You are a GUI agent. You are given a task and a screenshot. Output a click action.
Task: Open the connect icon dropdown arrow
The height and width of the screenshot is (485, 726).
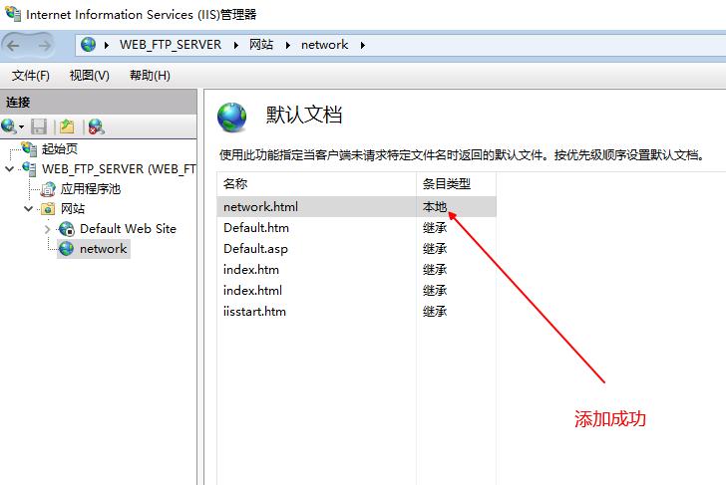pos(21,127)
